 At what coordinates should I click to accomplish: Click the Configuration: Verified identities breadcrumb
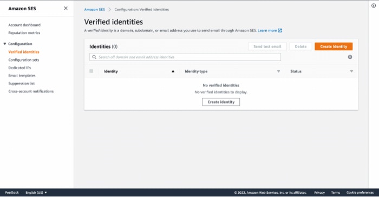point(142,10)
